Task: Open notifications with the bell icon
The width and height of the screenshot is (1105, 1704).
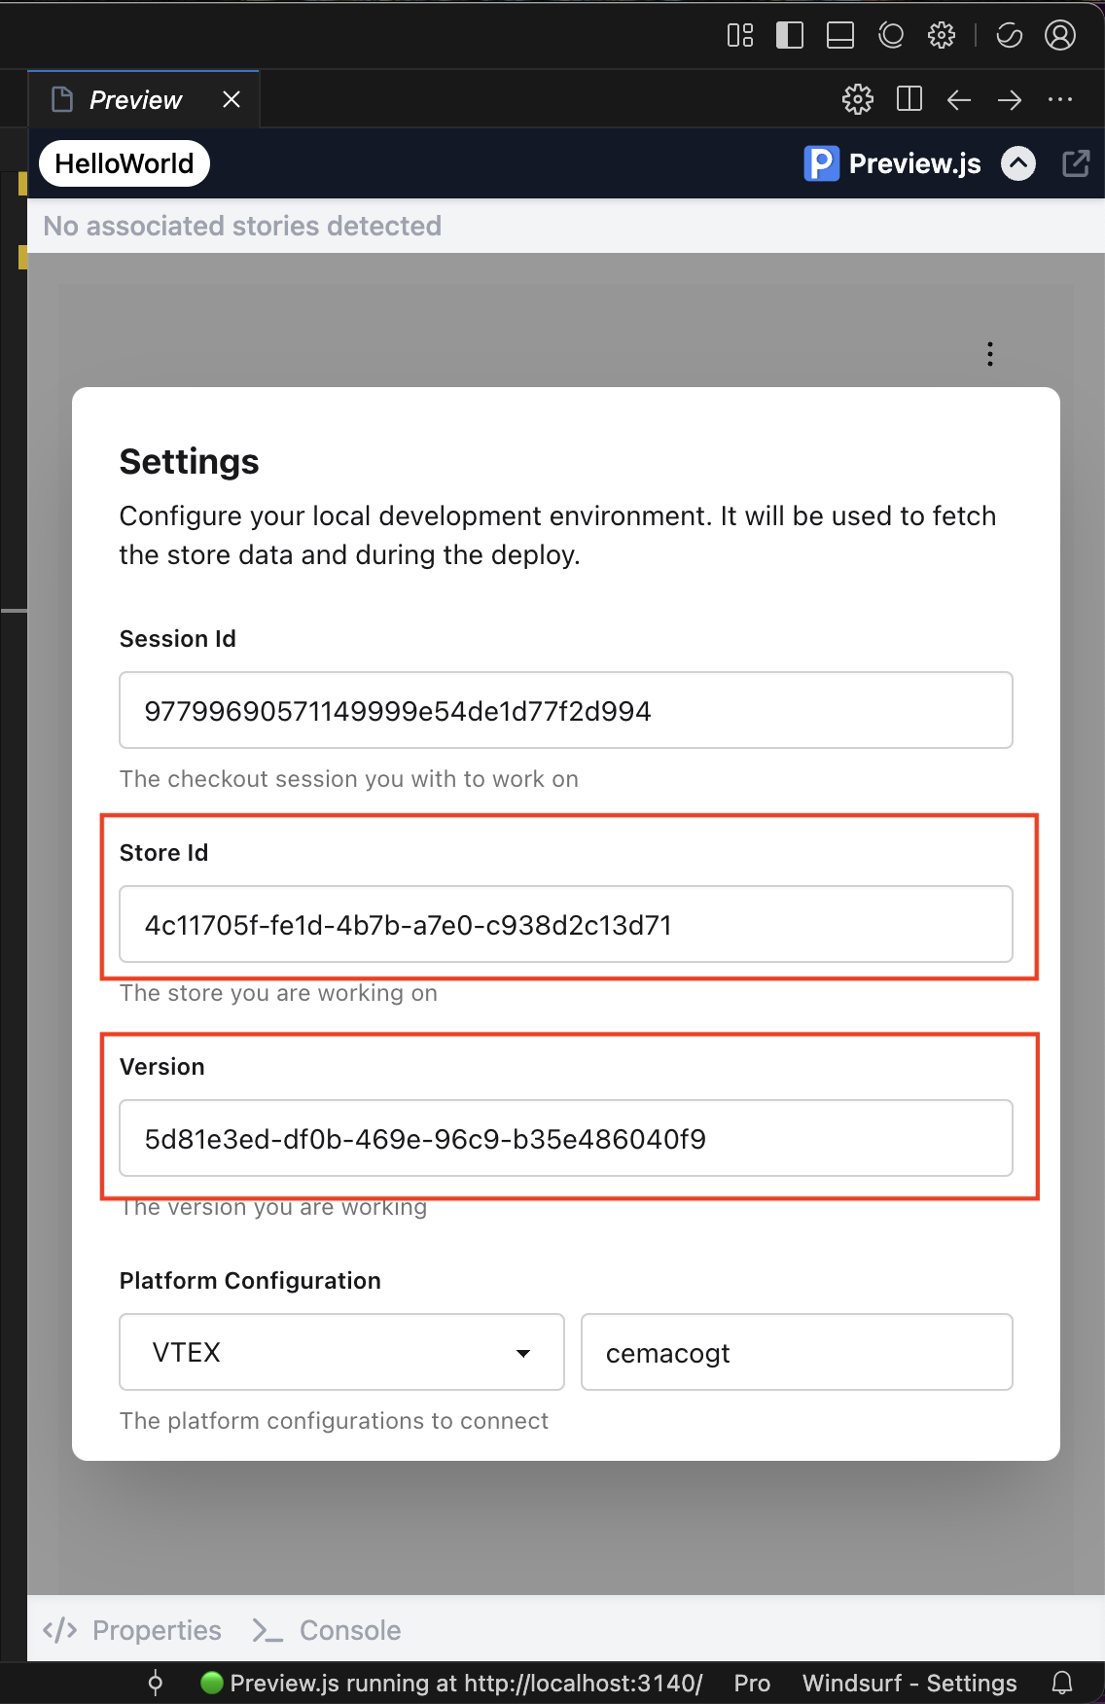Action: (1062, 1683)
